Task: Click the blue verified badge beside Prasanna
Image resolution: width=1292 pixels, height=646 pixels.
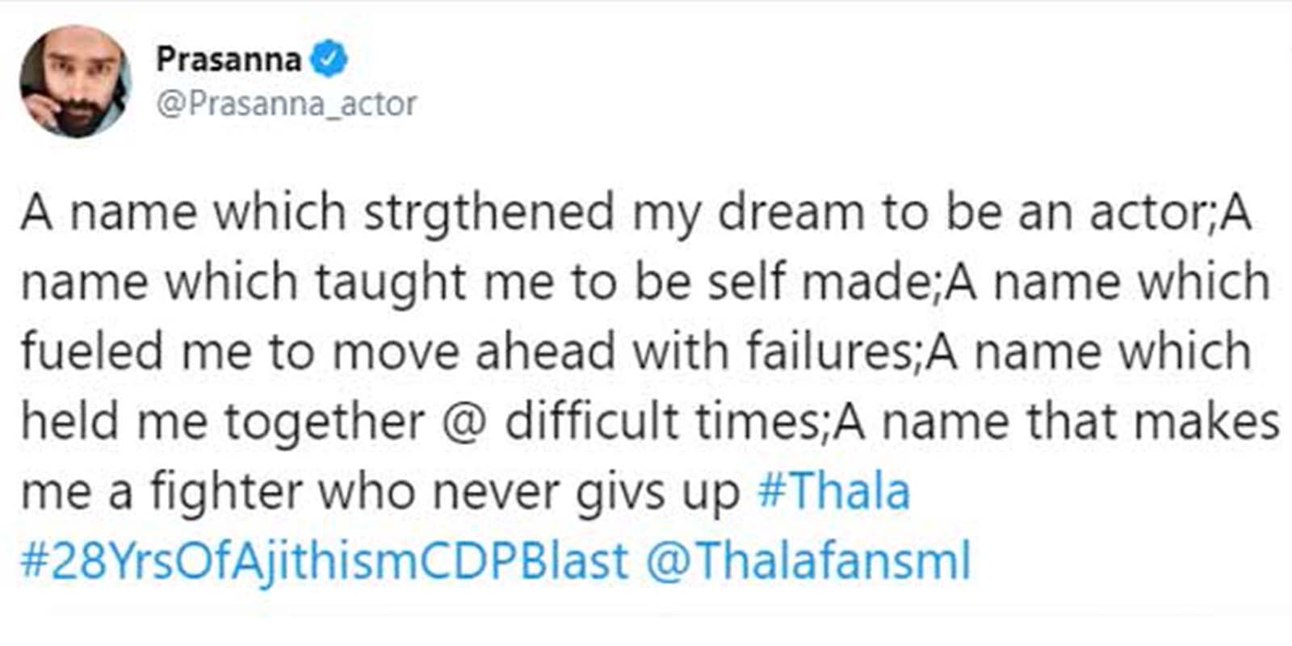Action: [329, 59]
